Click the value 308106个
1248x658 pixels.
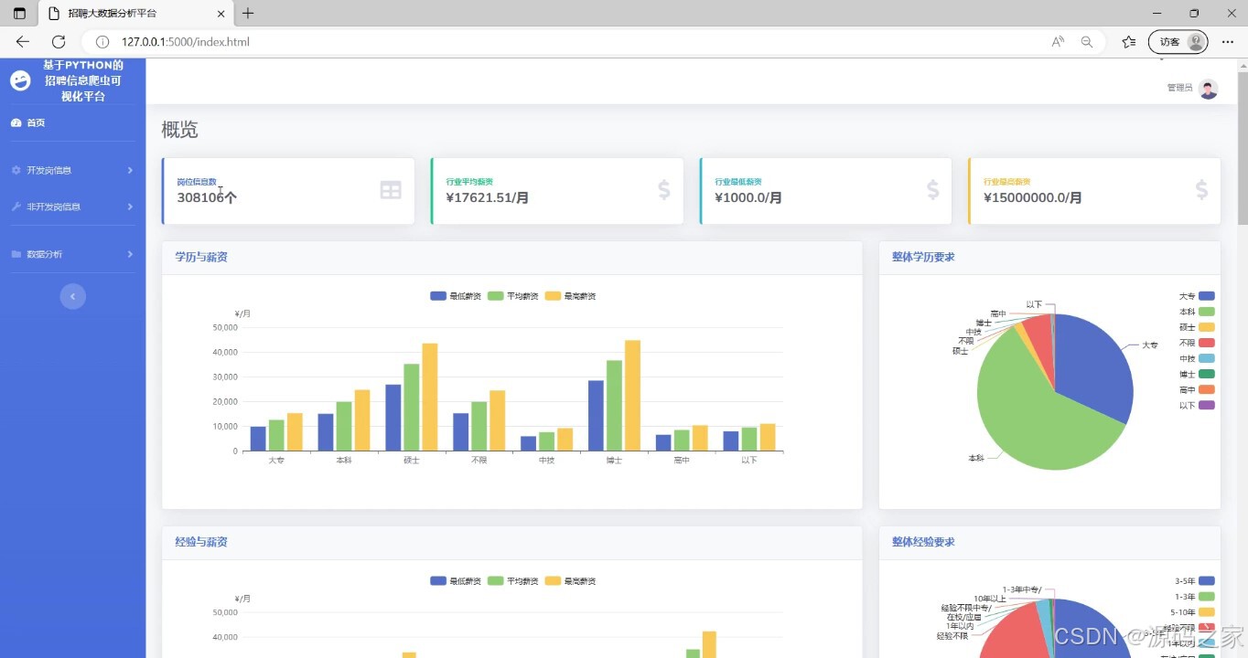pyautogui.click(x=207, y=197)
